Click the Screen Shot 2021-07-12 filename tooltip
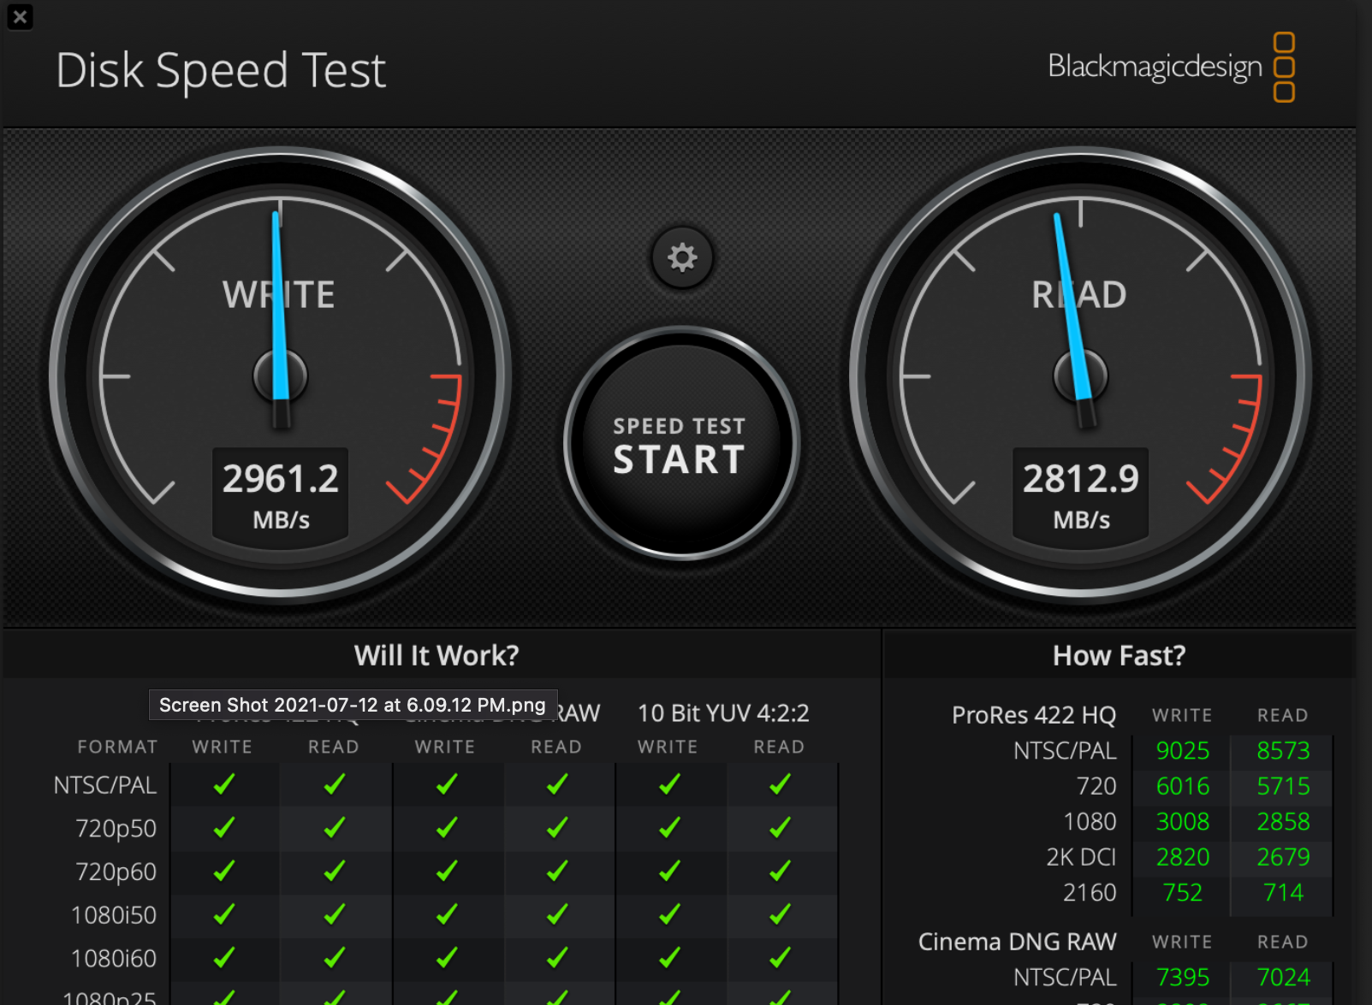1372x1005 pixels. [x=352, y=705]
